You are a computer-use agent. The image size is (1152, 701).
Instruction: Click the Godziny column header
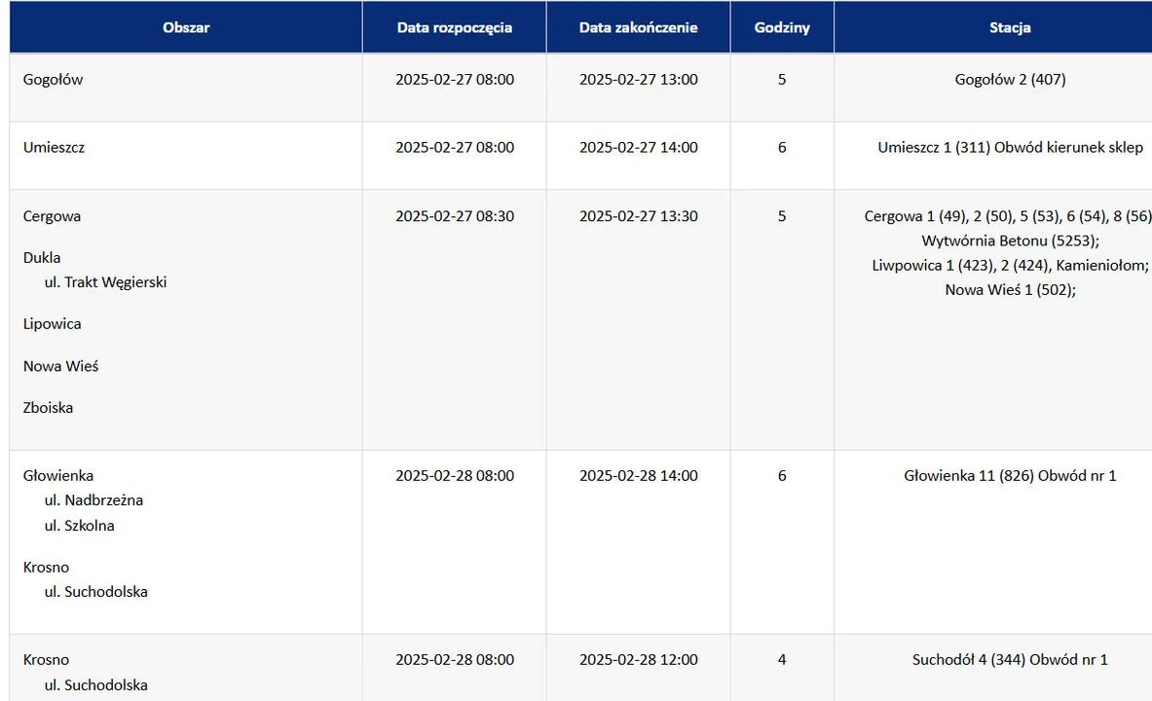point(782,27)
